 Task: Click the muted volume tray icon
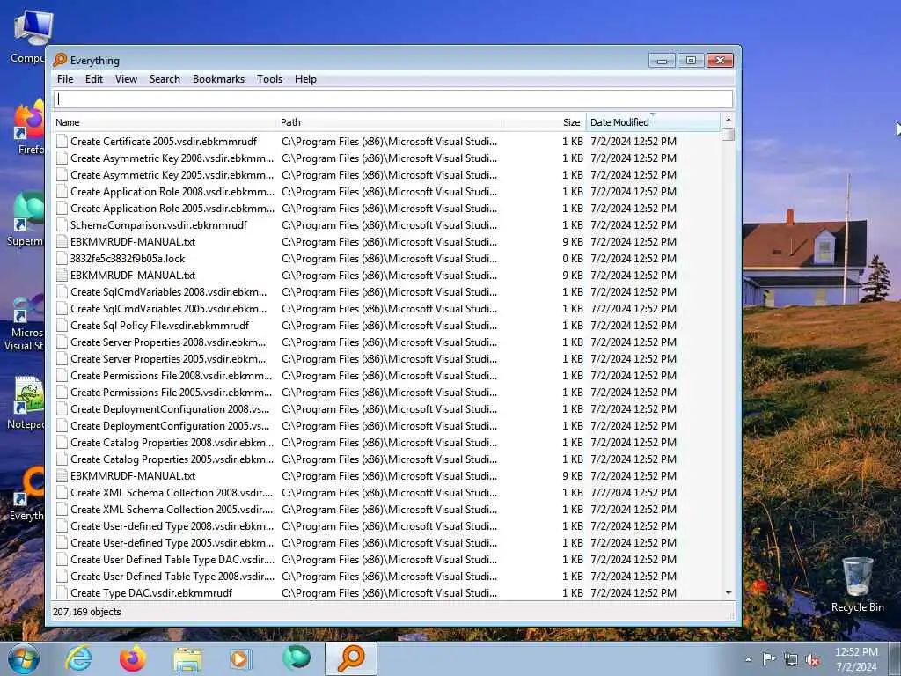pyautogui.click(x=812, y=660)
